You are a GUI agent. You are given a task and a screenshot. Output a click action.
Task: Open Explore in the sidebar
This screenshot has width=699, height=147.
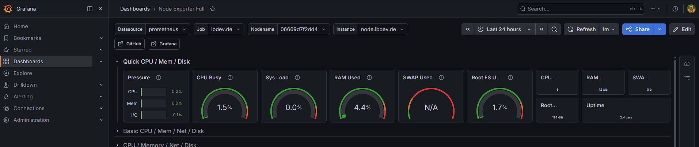tap(23, 73)
